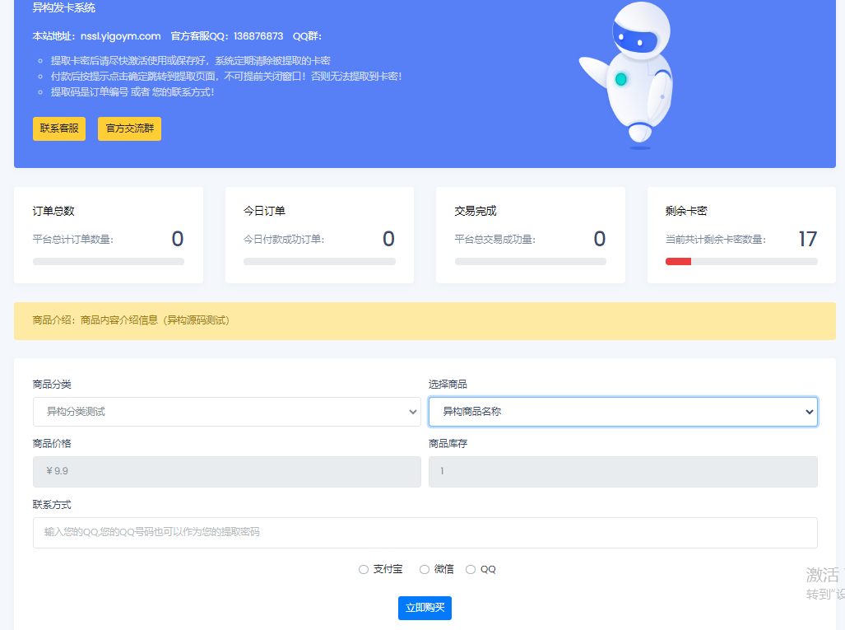Click the 交易完成 statistics card
845x630 pixels.
(530, 235)
